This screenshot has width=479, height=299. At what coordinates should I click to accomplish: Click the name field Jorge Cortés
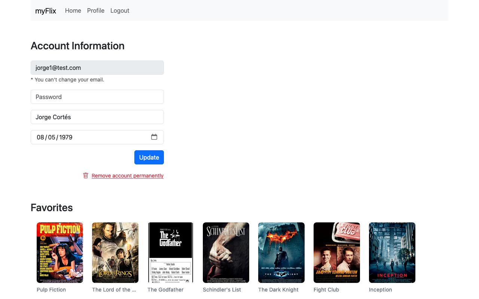click(97, 117)
